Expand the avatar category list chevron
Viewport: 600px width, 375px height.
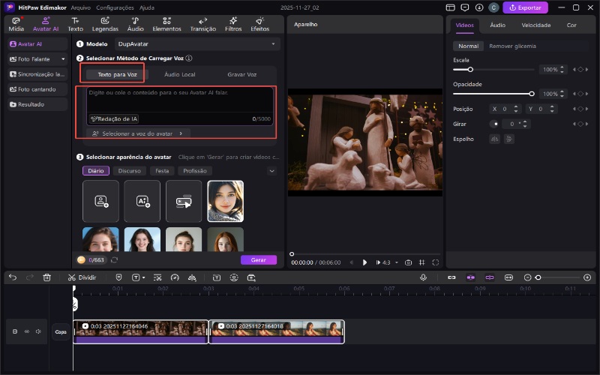click(271, 171)
